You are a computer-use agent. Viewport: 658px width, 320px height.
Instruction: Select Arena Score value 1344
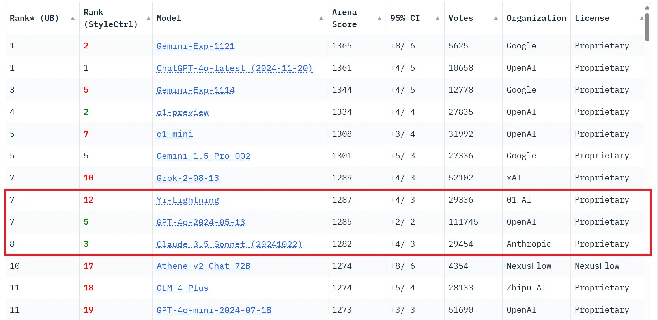point(342,90)
